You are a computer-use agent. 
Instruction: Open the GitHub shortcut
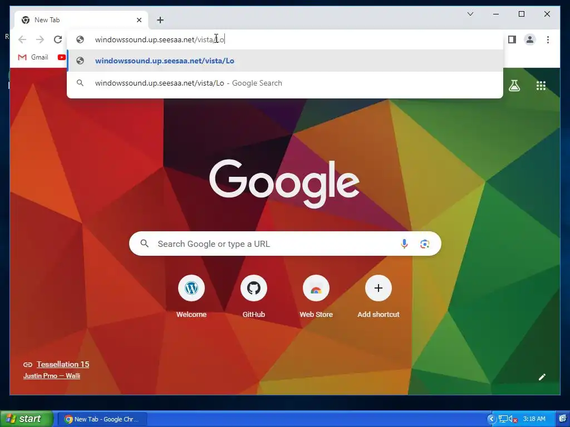[254, 289]
